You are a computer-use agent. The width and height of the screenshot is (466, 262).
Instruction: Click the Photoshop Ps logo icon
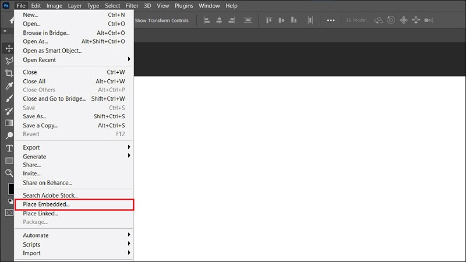click(6, 6)
